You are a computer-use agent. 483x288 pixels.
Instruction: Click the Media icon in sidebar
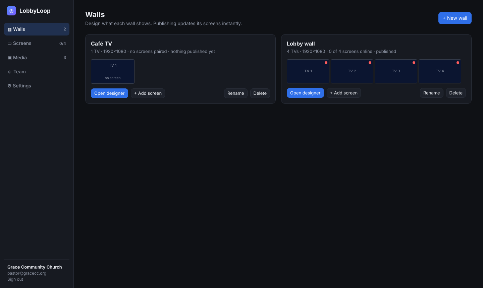[9, 58]
